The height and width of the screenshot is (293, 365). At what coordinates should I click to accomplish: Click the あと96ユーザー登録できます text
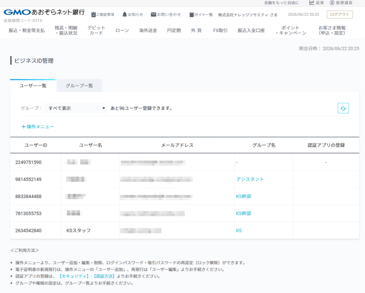pyautogui.click(x=141, y=108)
